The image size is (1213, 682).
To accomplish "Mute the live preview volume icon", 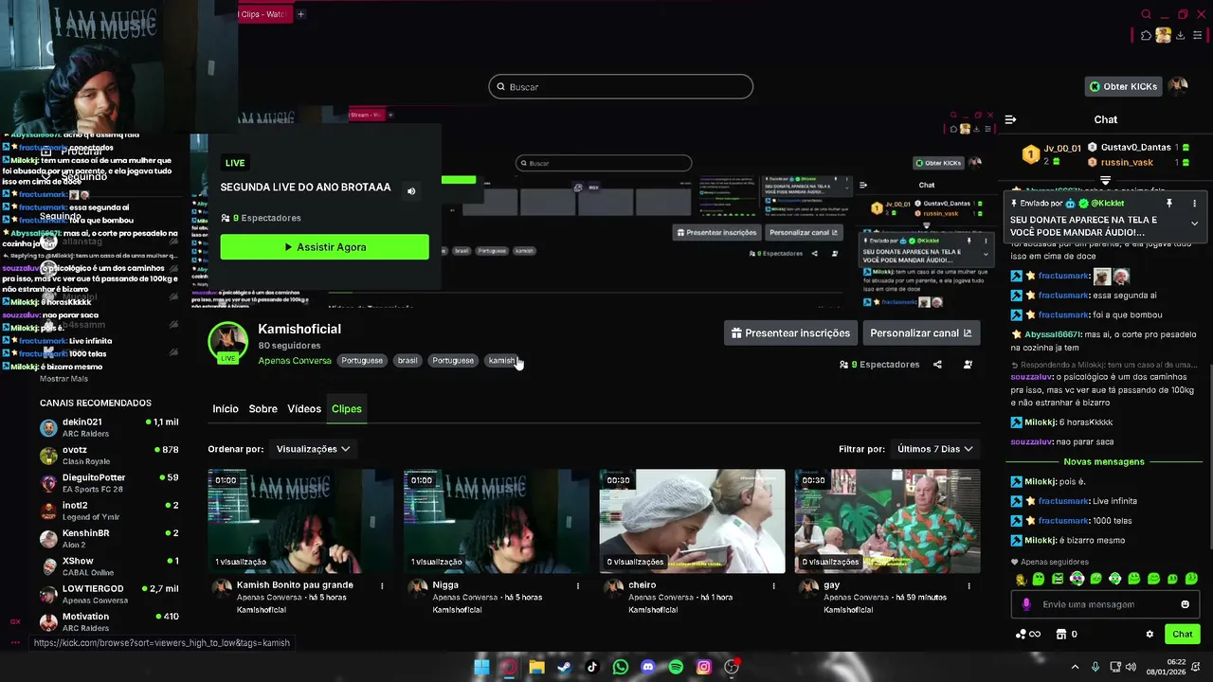I will tap(411, 190).
